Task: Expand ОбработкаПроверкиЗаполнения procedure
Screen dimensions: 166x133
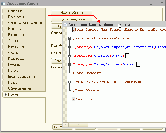Action: pos(69,47)
